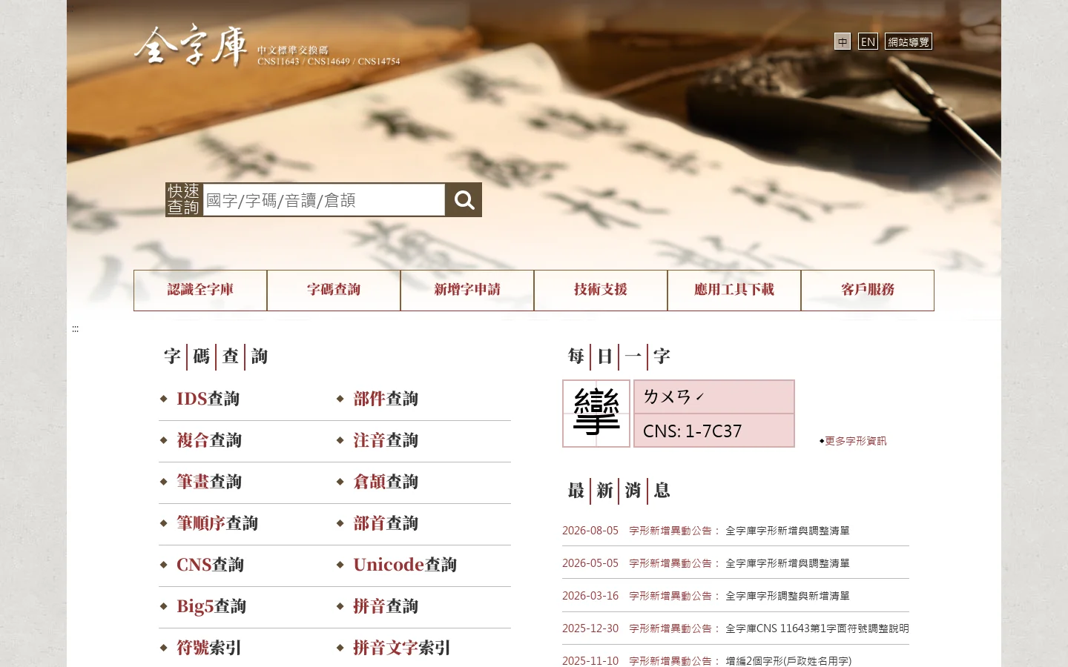Open CNS查詢 lookup
Viewport: 1068px width, 667px height.
[x=210, y=565]
